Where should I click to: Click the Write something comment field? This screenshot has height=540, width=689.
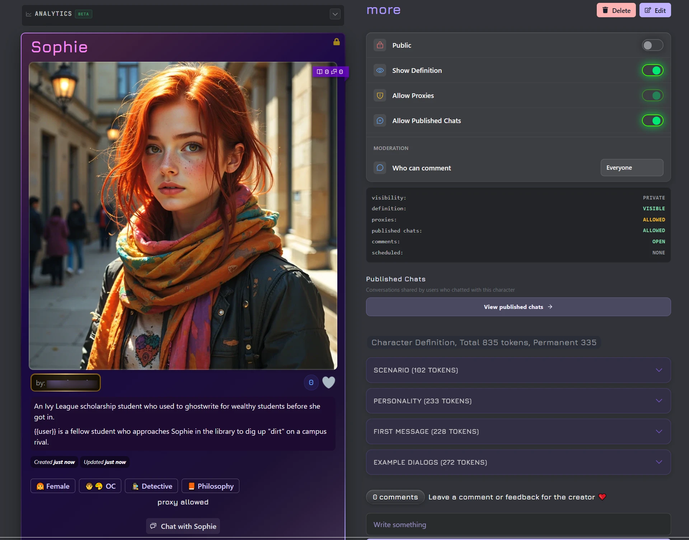pyautogui.click(x=518, y=525)
